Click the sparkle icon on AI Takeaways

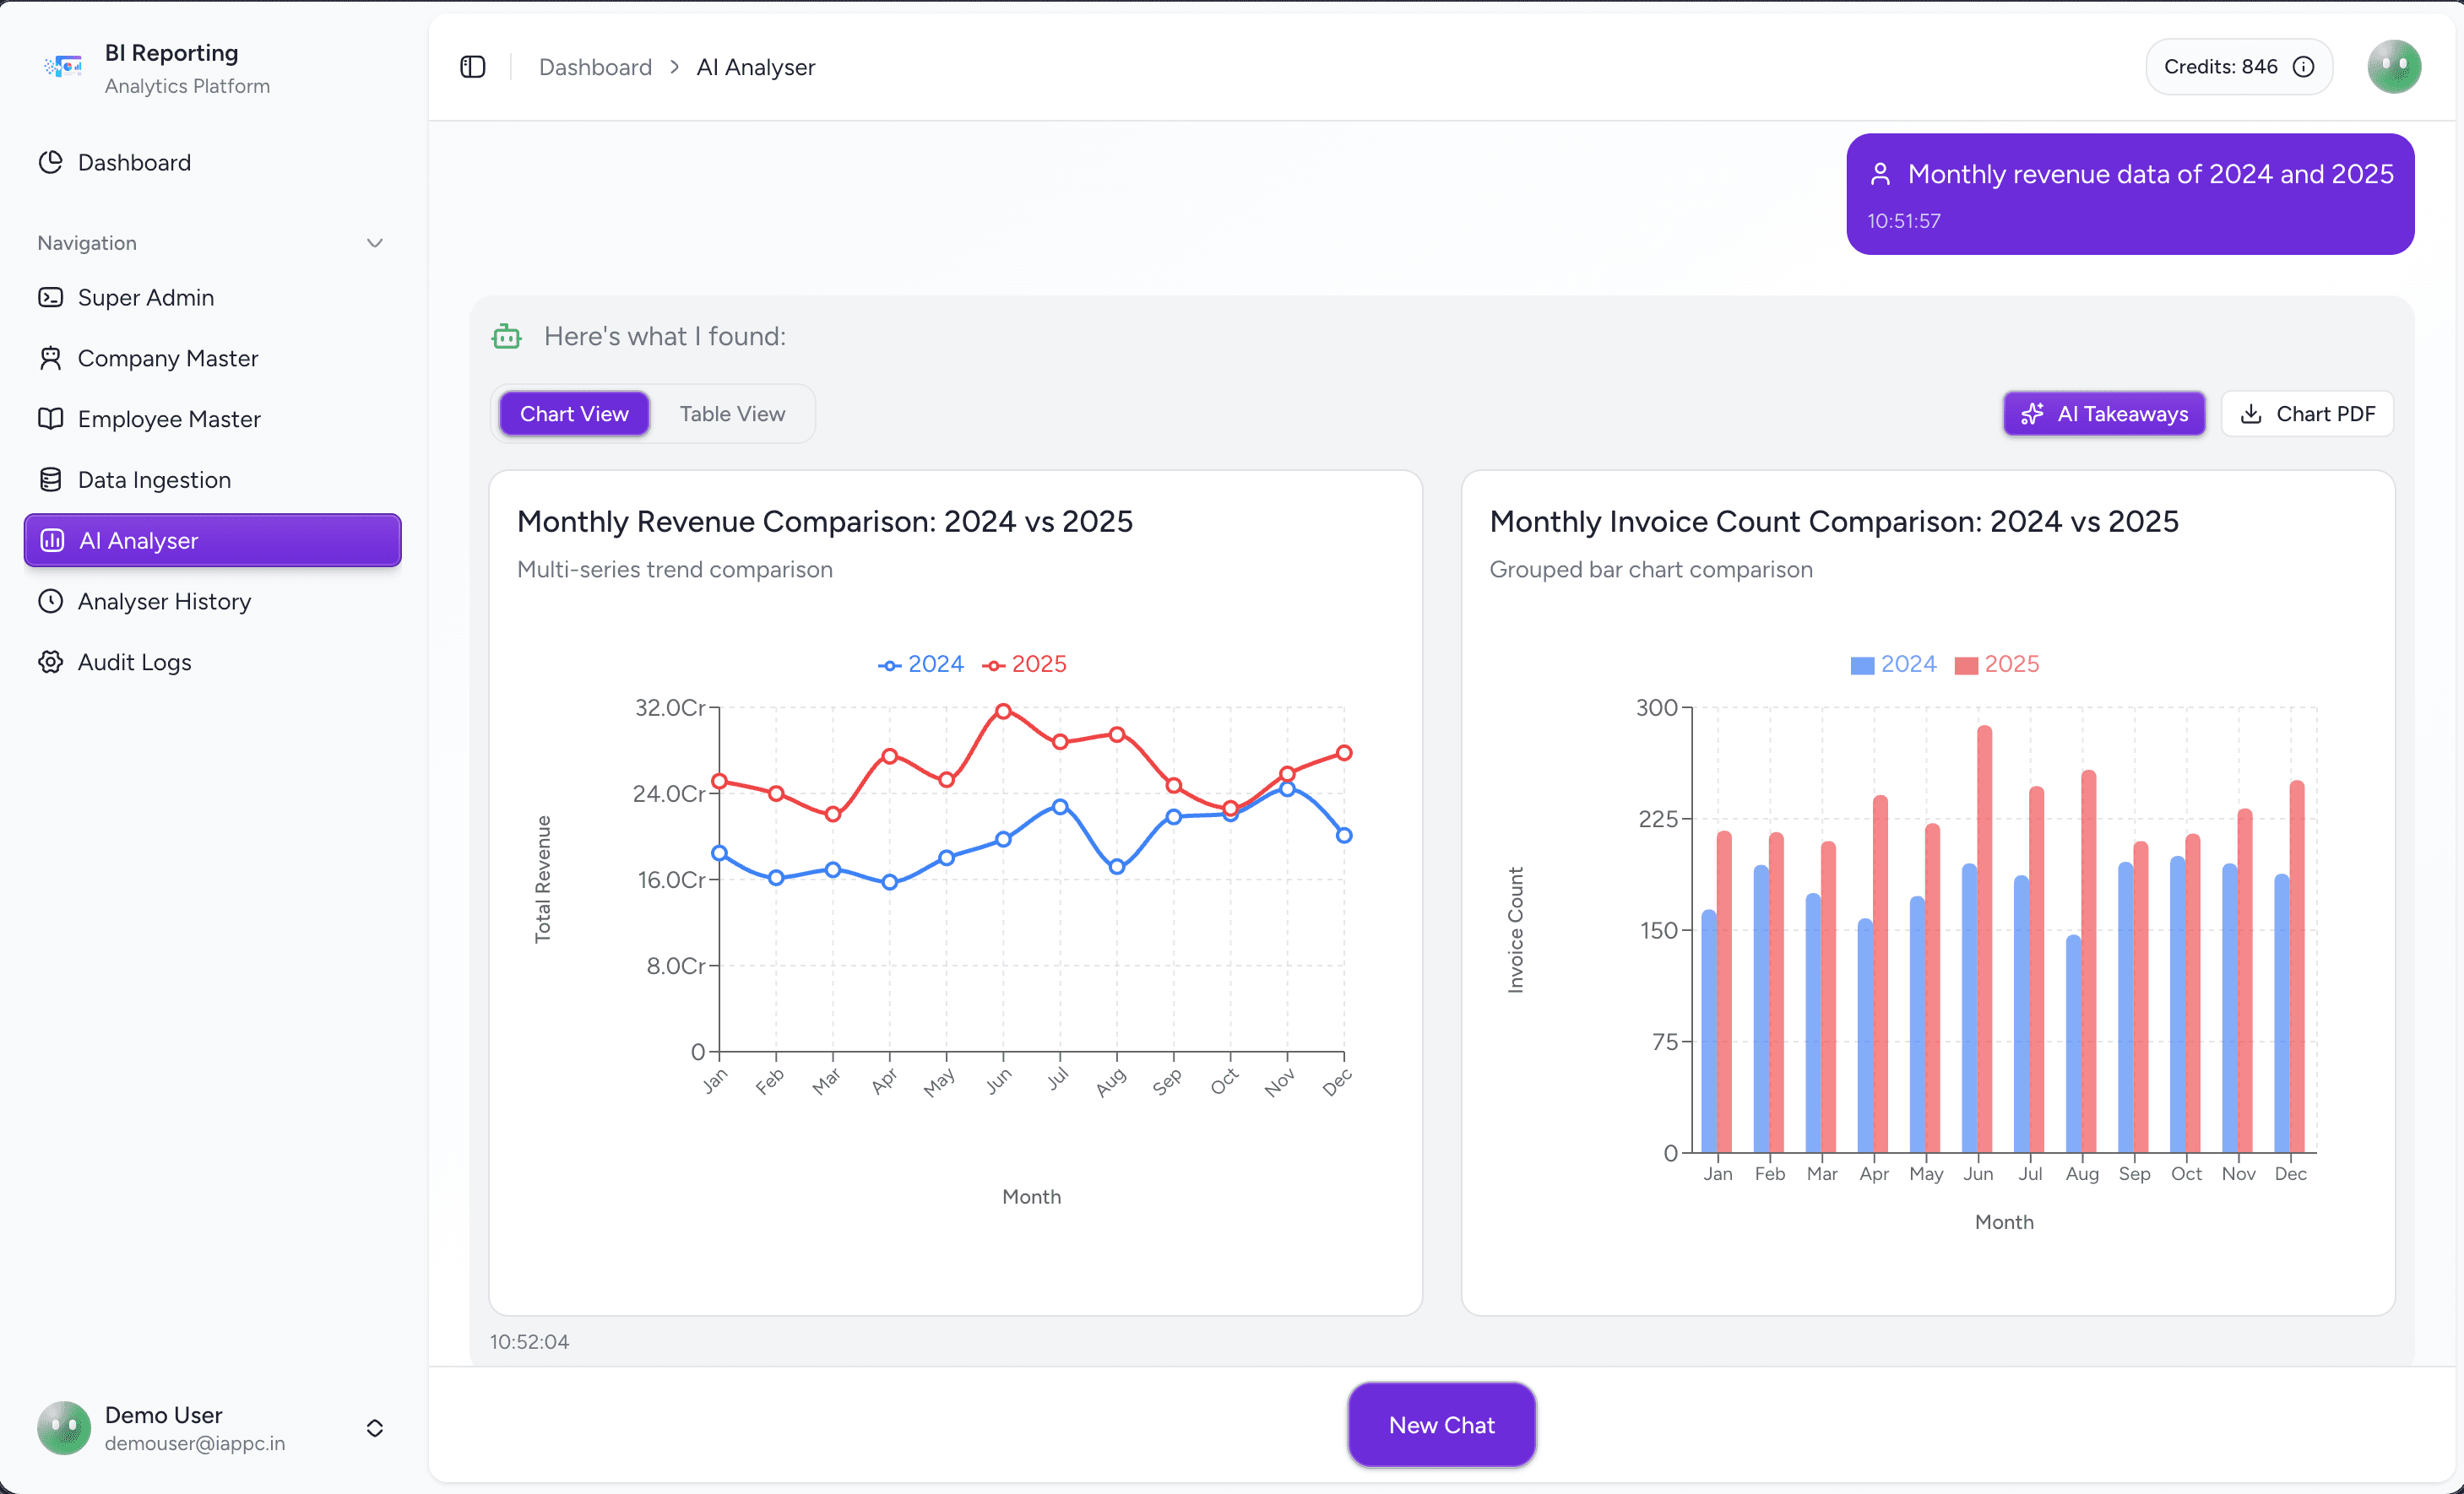click(x=2032, y=414)
